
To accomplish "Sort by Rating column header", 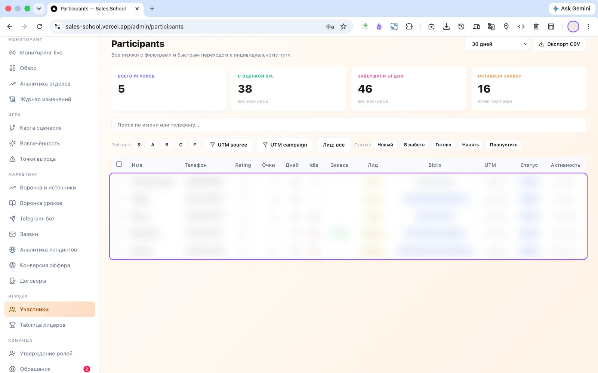I will (243, 165).
